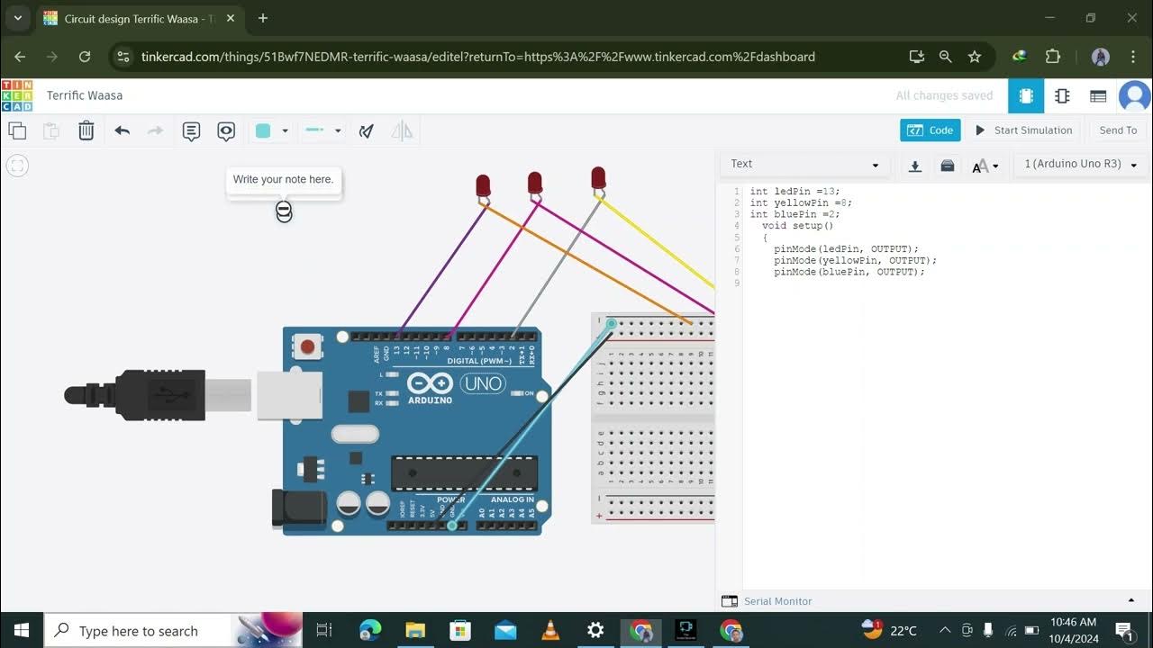Click code line 'int yellowPin =8;'
This screenshot has width=1153, height=648.
801,203
